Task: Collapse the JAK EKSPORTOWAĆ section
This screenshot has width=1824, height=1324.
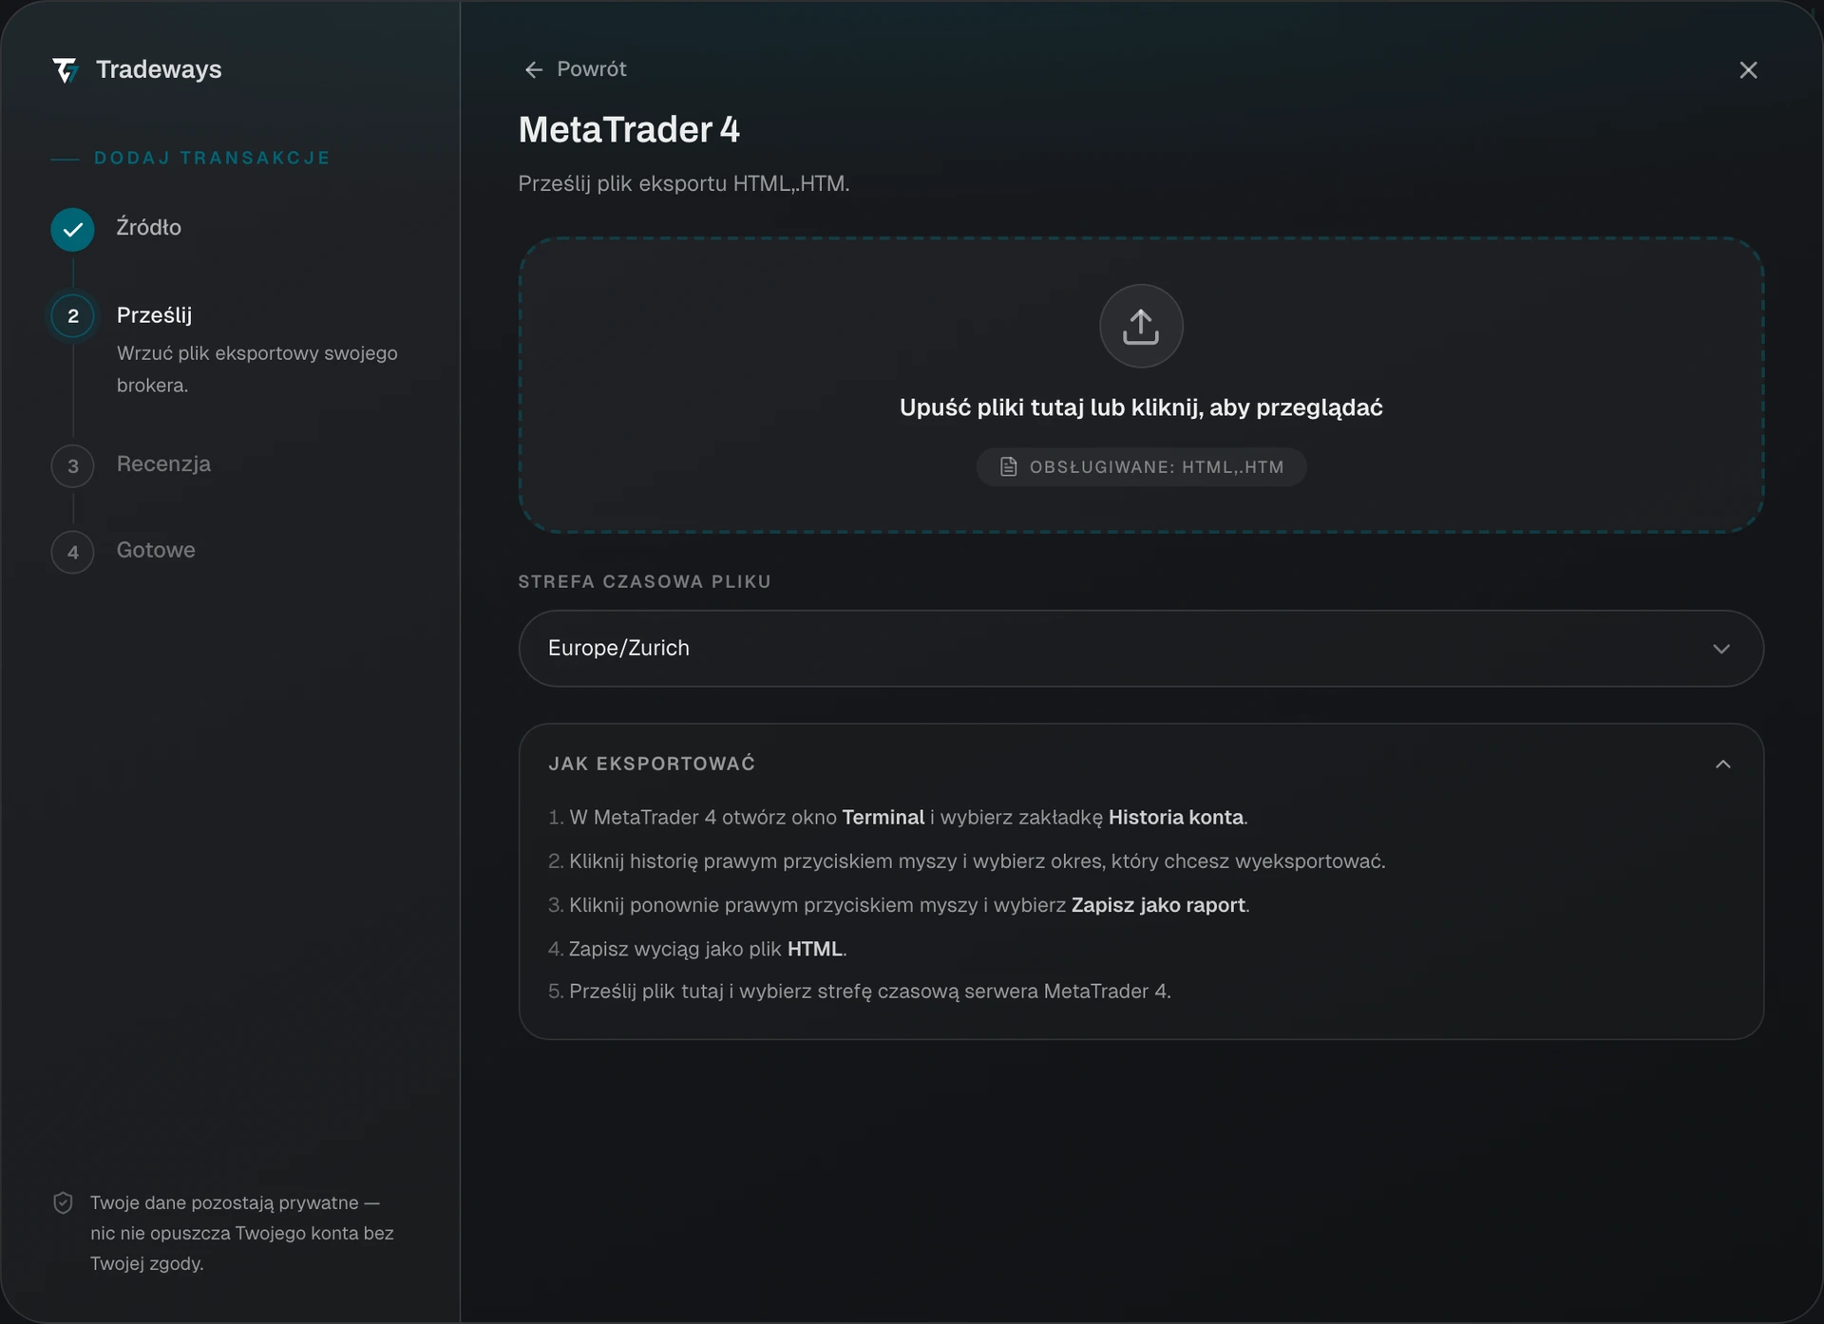Action: pyautogui.click(x=1723, y=765)
